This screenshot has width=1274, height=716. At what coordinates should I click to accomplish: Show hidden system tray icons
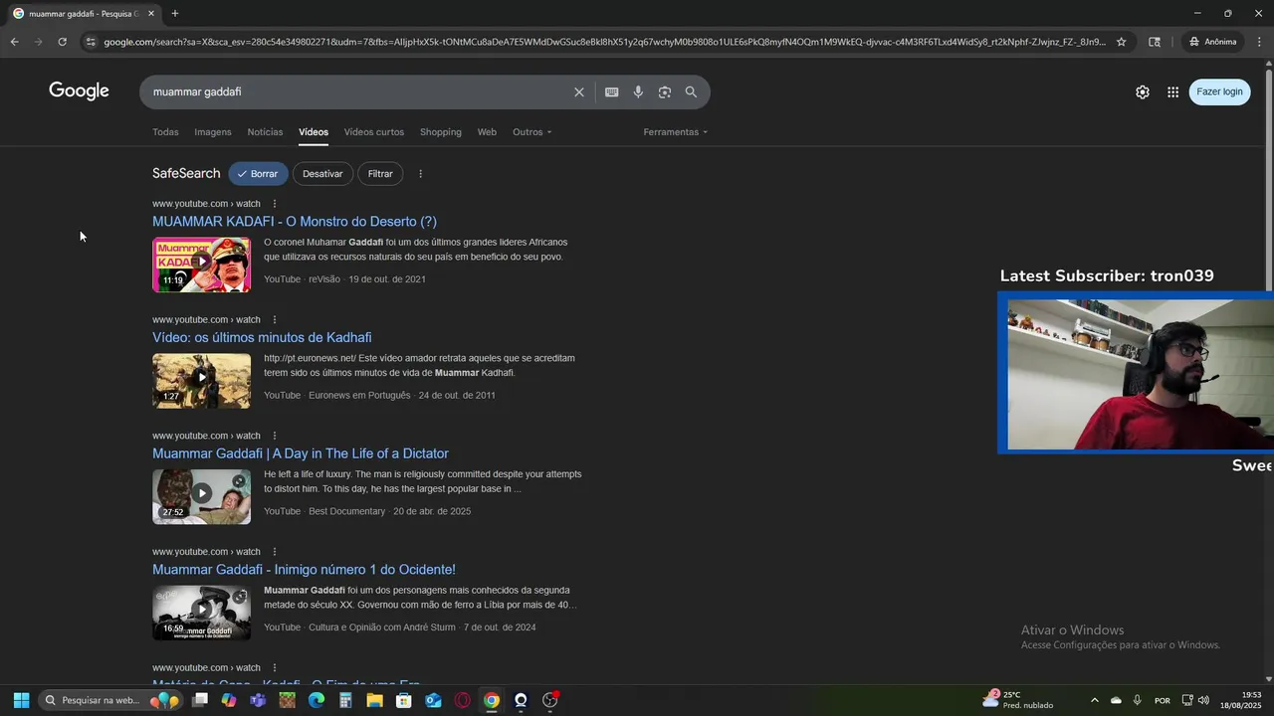click(1095, 700)
